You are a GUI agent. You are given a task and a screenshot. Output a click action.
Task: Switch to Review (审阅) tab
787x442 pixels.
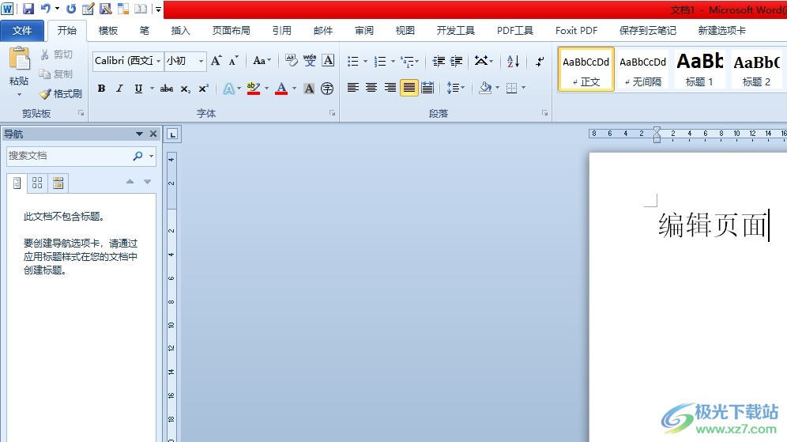pyautogui.click(x=364, y=31)
